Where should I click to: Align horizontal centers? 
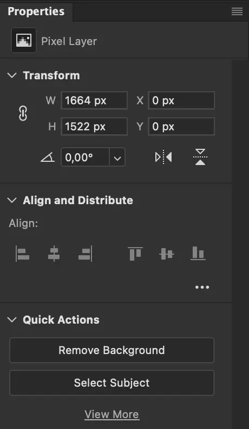click(54, 254)
